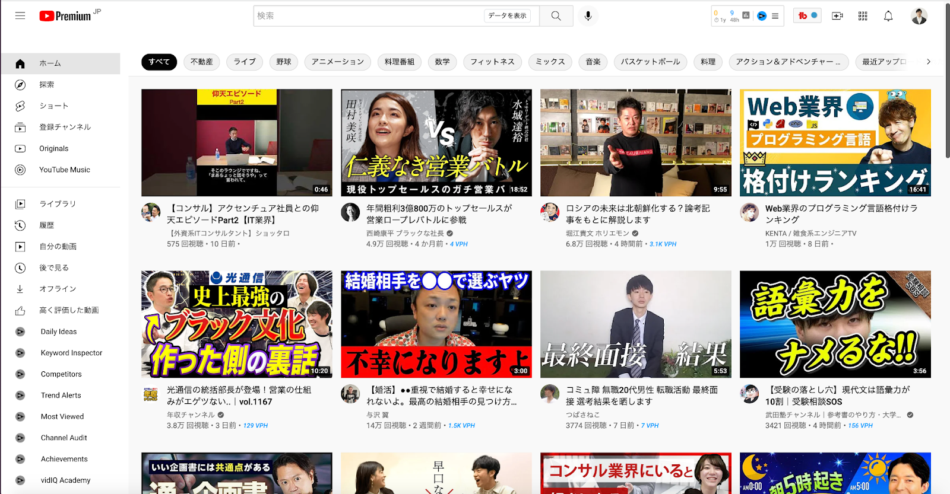The width and height of the screenshot is (950, 494).
Task: Select the フィットネス filter chip
Action: tap(493, 62)
